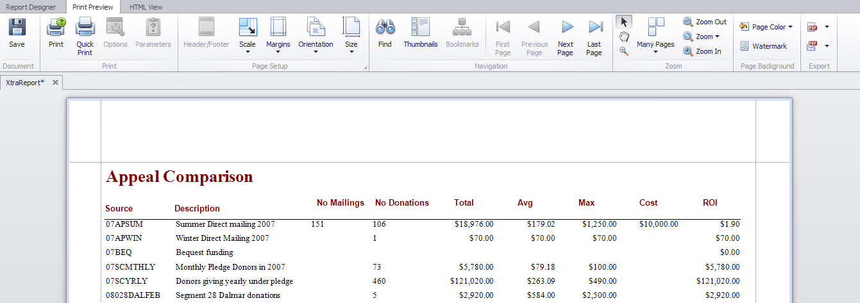Click the Cost column header
The height and width of the screenshot is (303, 860).
point(648,202)
